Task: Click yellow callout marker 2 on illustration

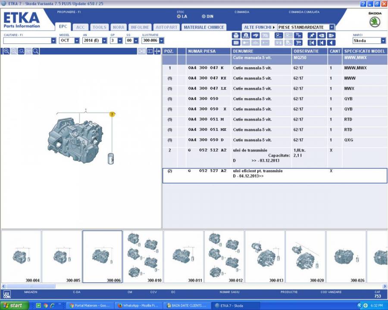Action: 112,115
